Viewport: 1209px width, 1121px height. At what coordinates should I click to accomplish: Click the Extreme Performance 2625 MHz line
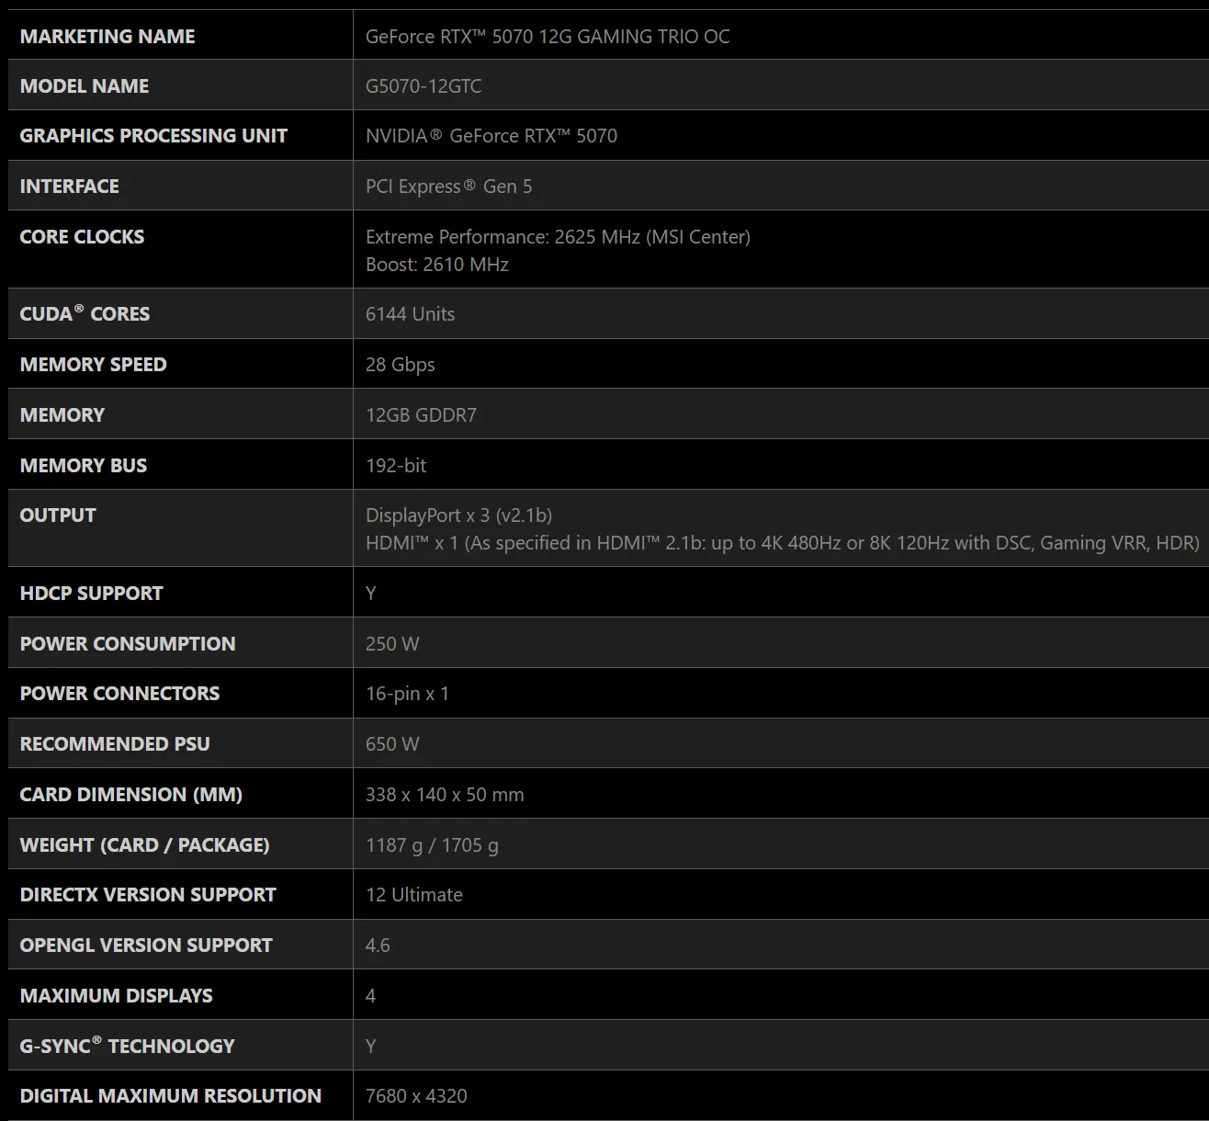558,237
